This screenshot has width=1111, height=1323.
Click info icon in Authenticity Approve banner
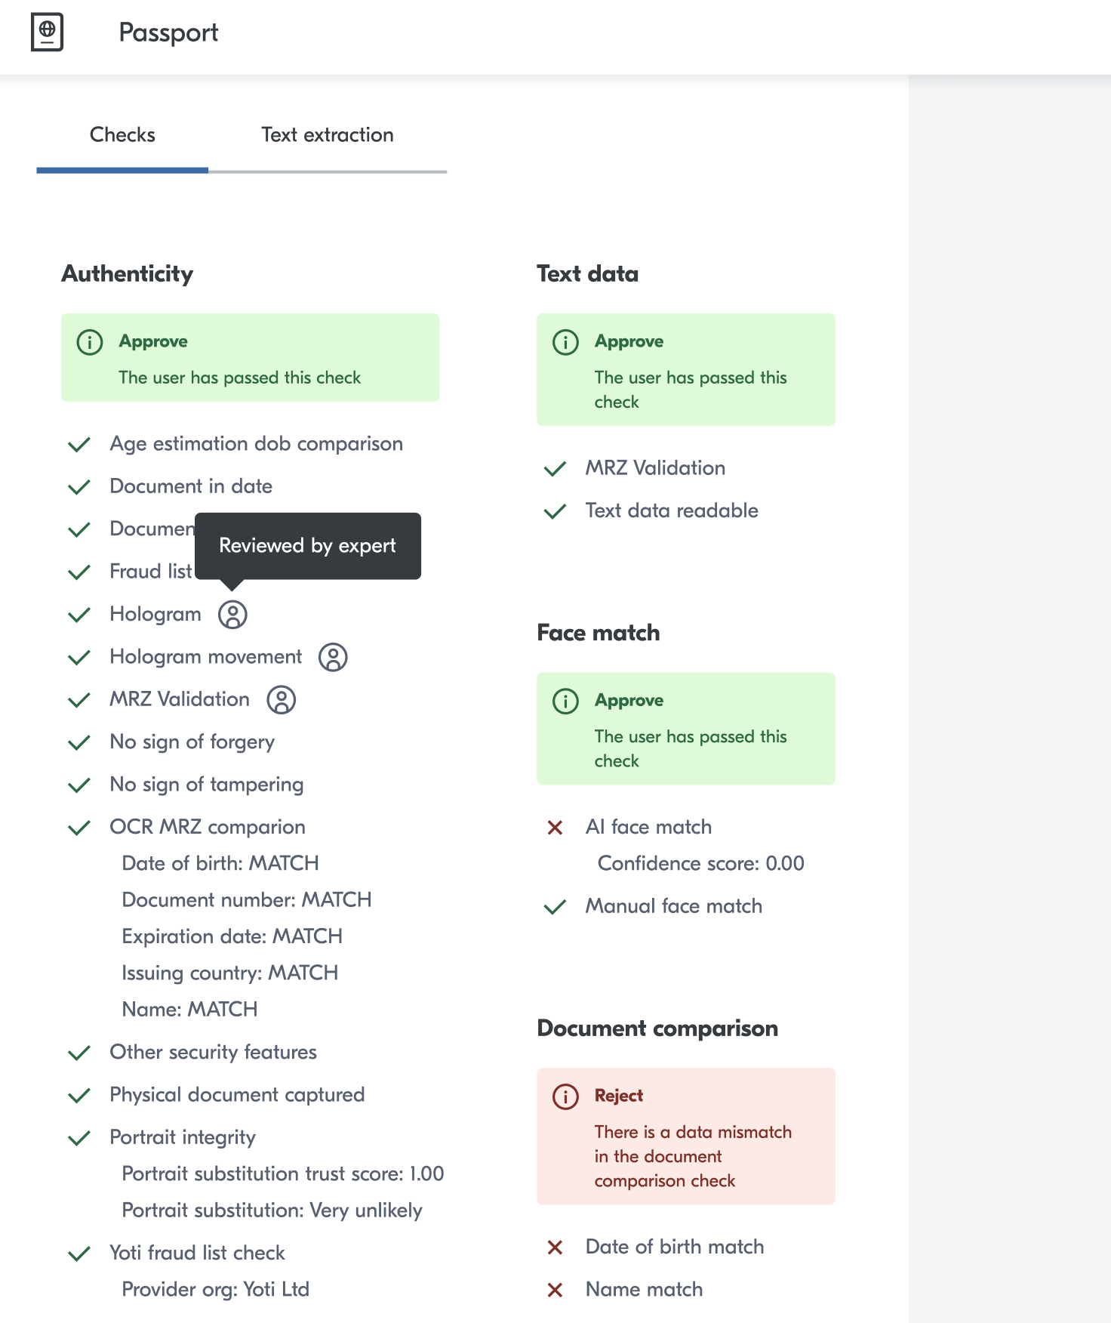pos(90,342)
